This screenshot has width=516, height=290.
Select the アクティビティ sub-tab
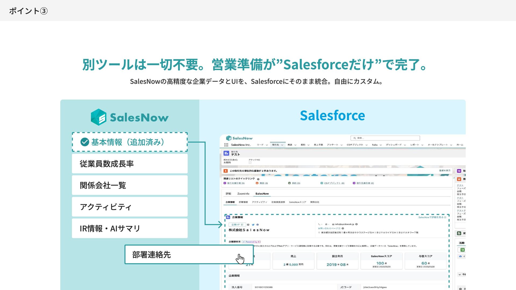coord(260,202)
